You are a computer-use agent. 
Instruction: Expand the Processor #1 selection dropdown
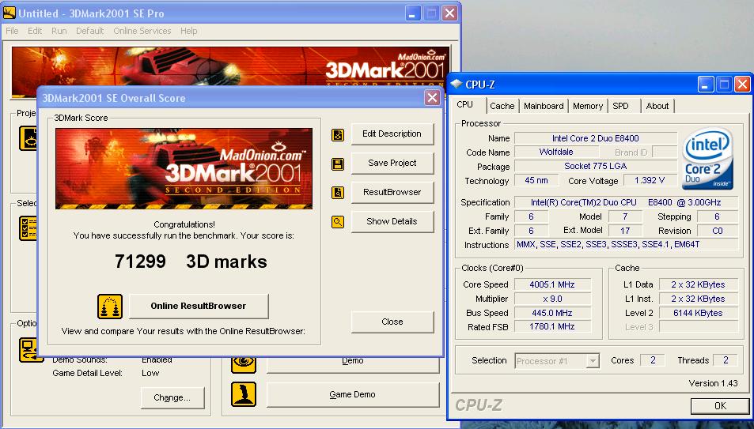(x=594, y=361)
